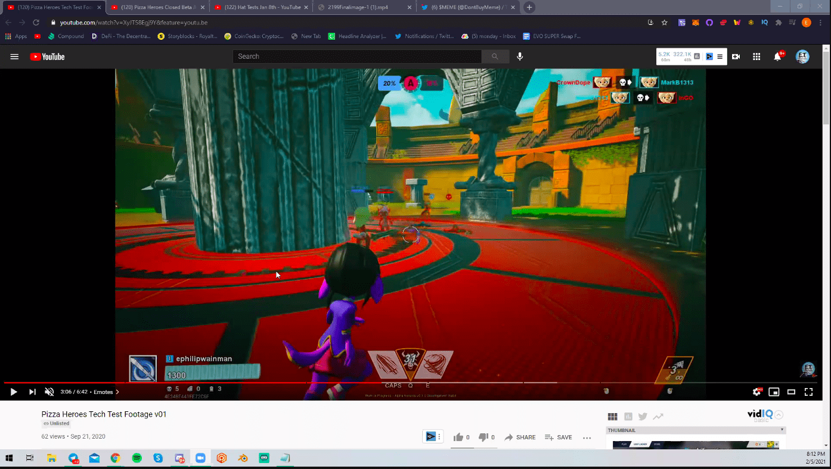Open Zoom from the taskbar
831x469 pixels.
point(200,458)
